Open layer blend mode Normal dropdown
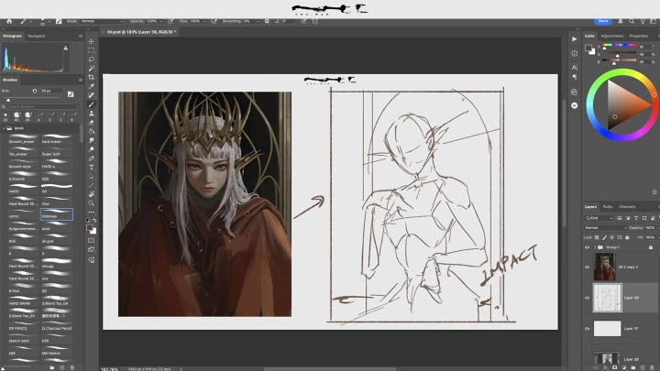The image size is (660, 371). (605, 227)
